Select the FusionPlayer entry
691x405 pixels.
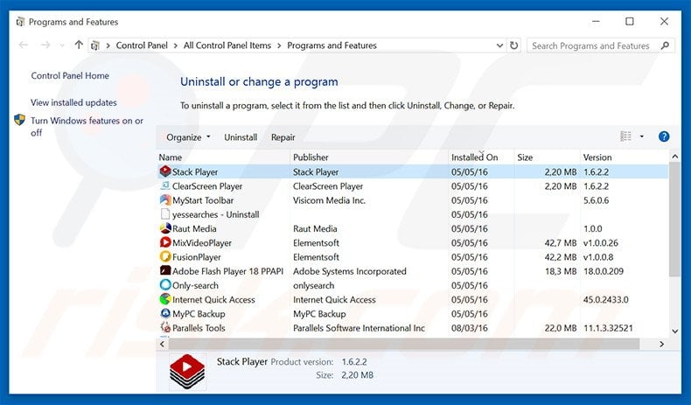[x=197, y=257]
